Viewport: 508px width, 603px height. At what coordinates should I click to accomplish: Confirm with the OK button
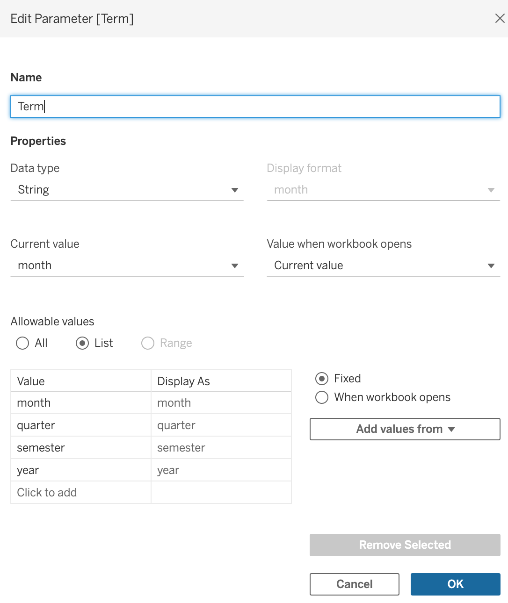456,584
